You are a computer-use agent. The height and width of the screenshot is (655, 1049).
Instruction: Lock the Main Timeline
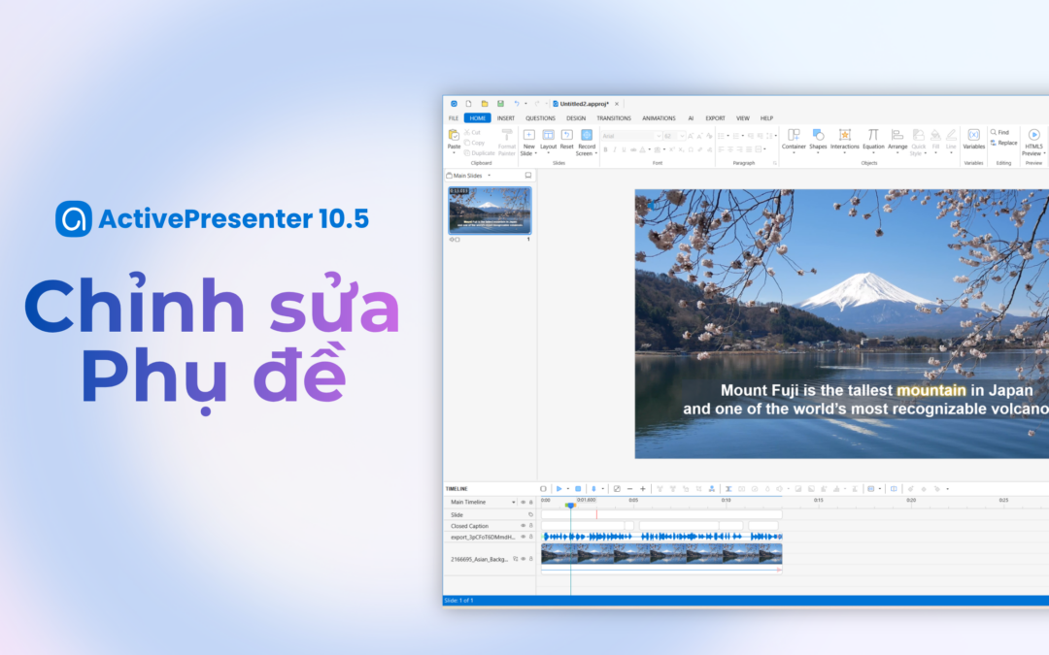531,502
